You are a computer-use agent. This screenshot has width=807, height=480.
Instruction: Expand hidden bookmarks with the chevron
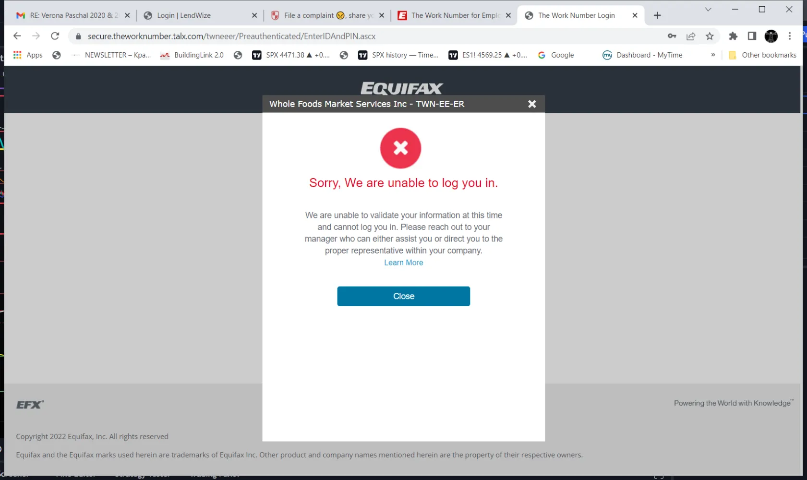tap(713, 55)
